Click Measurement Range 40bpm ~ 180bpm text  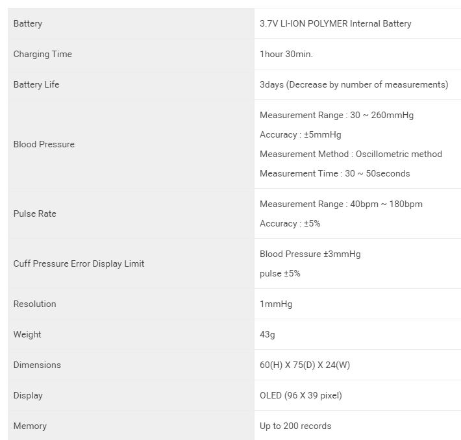pyautogui.click(x=341, y=204)
